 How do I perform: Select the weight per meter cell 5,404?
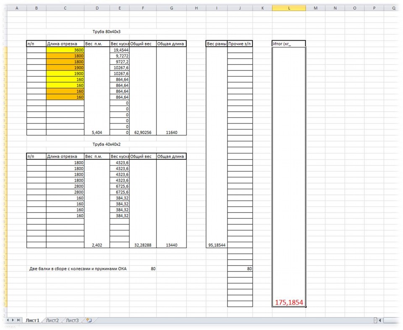97,132
